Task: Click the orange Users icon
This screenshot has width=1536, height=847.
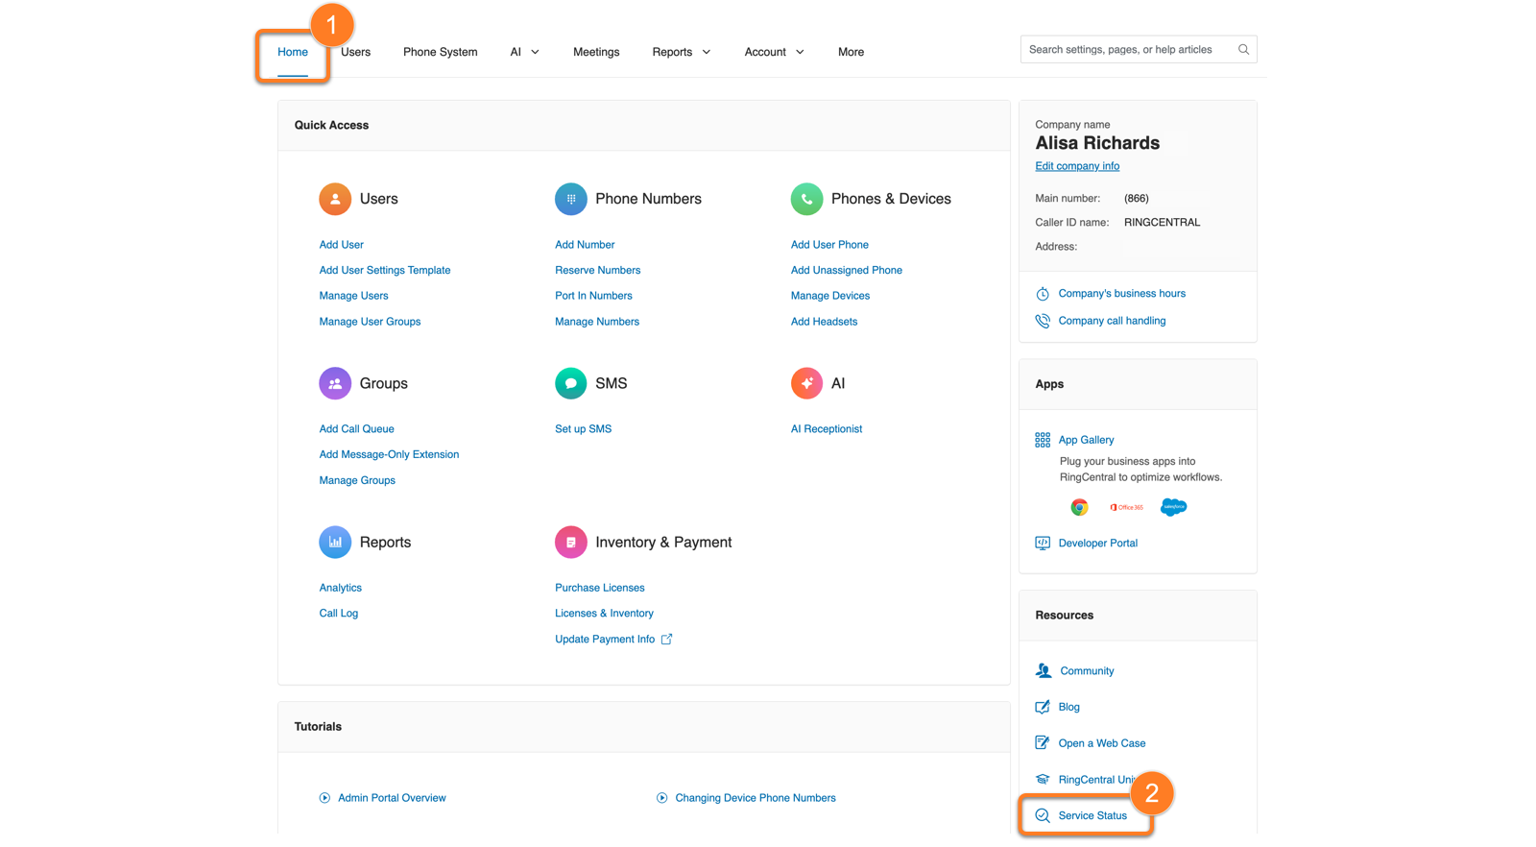Action: point(335,199)
